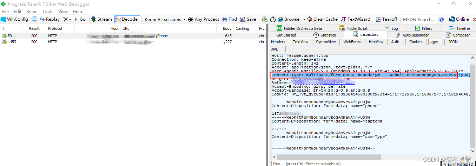
Task: Sort sessions by Result column header
Action: 34,28
